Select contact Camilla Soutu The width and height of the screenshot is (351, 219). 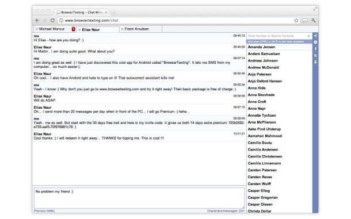tap(280, 143)
